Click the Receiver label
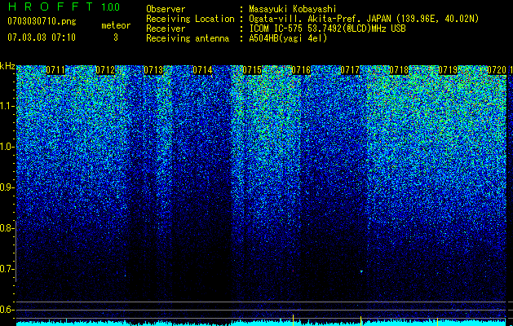This screenshot has height=326, width=513. (166, 29)
